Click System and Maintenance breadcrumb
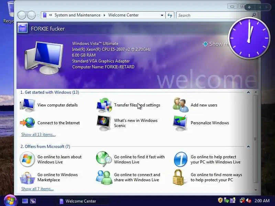Viewport: 275px width, 206px height. pos(78,15)
